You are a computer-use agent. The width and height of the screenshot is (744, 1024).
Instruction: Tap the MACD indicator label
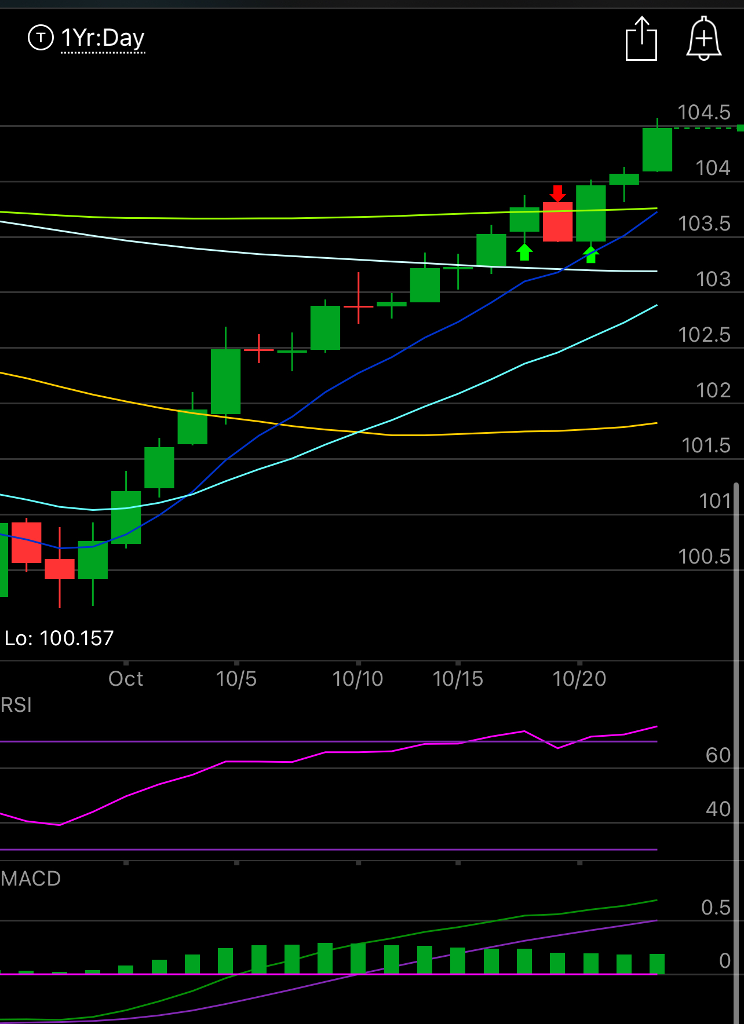click(31, 879)
